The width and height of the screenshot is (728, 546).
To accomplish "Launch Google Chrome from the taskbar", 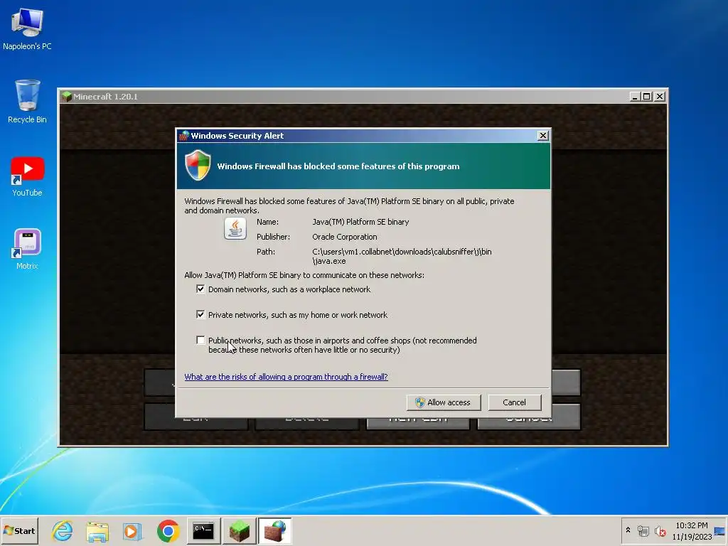I will click(168, 530).
